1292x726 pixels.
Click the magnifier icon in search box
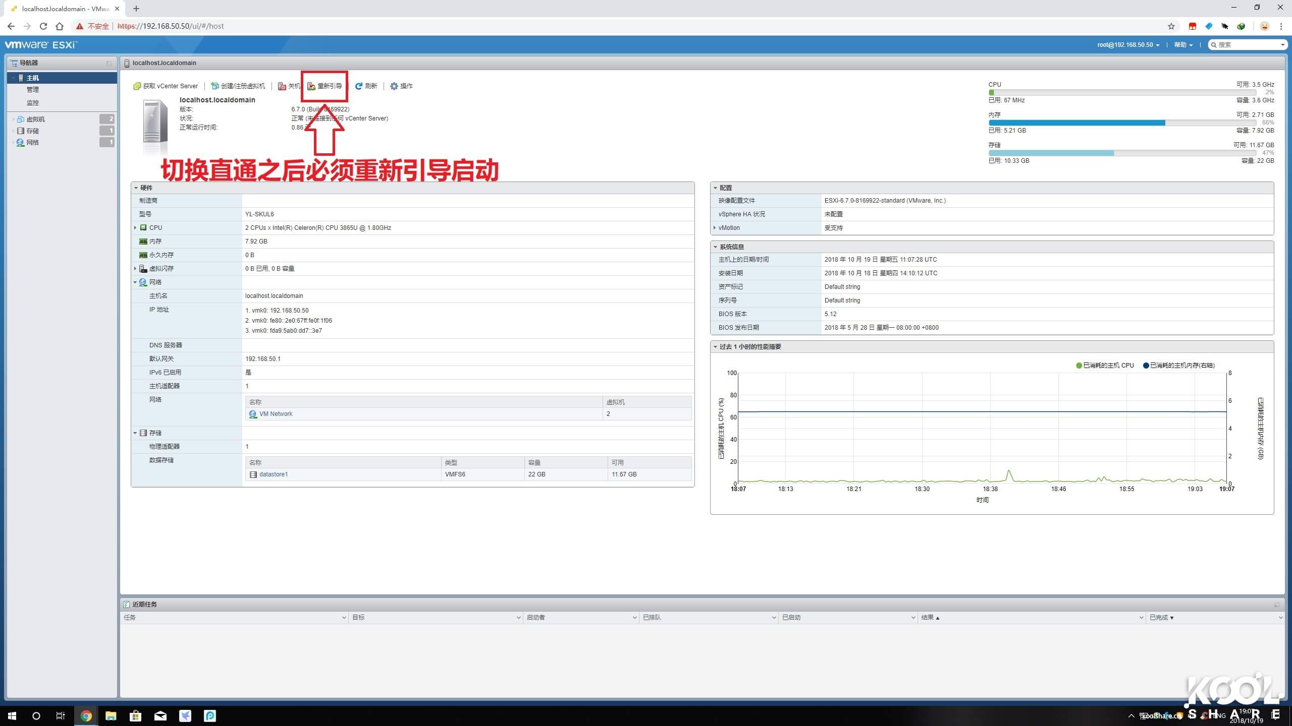tap(1213, 44)
